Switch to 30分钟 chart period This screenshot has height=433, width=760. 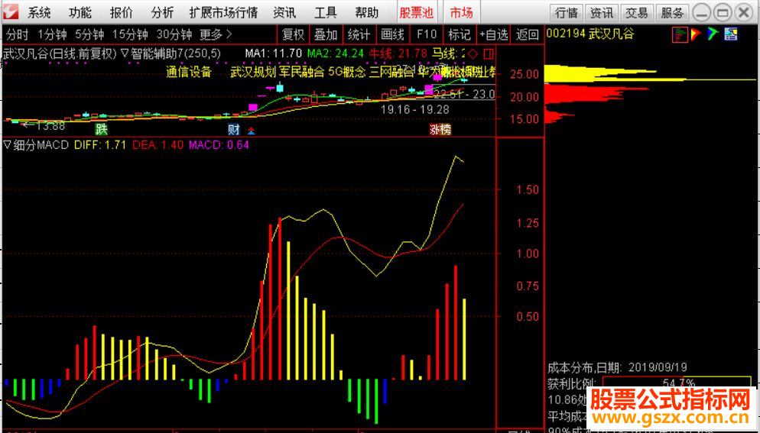(x=174, y=35)
